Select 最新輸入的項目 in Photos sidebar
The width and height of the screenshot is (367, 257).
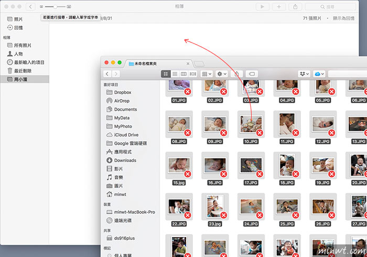[26, 62]
